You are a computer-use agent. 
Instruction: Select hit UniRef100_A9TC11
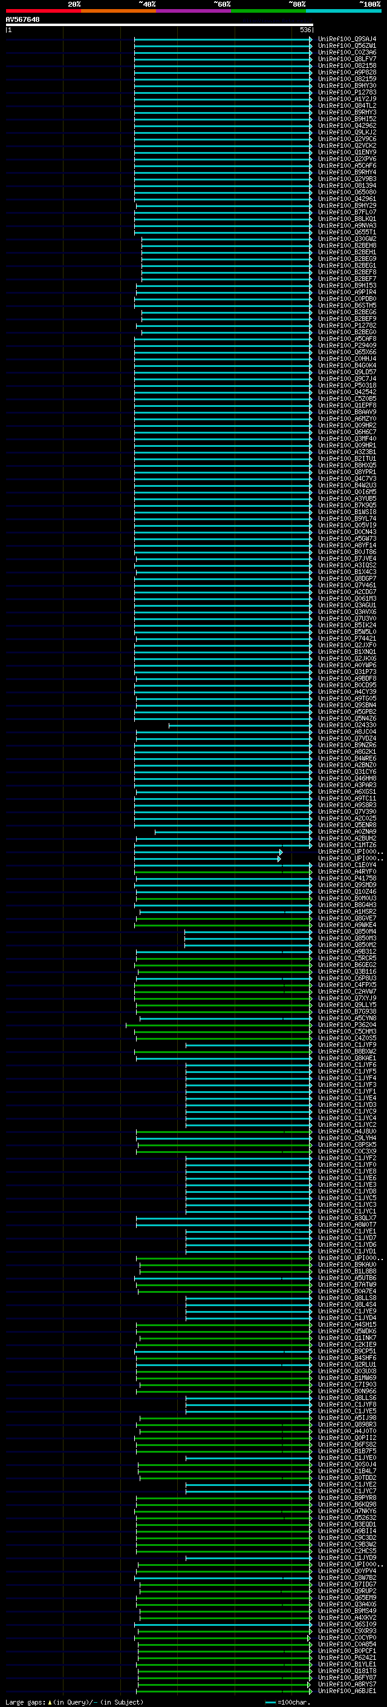[346, 799]
